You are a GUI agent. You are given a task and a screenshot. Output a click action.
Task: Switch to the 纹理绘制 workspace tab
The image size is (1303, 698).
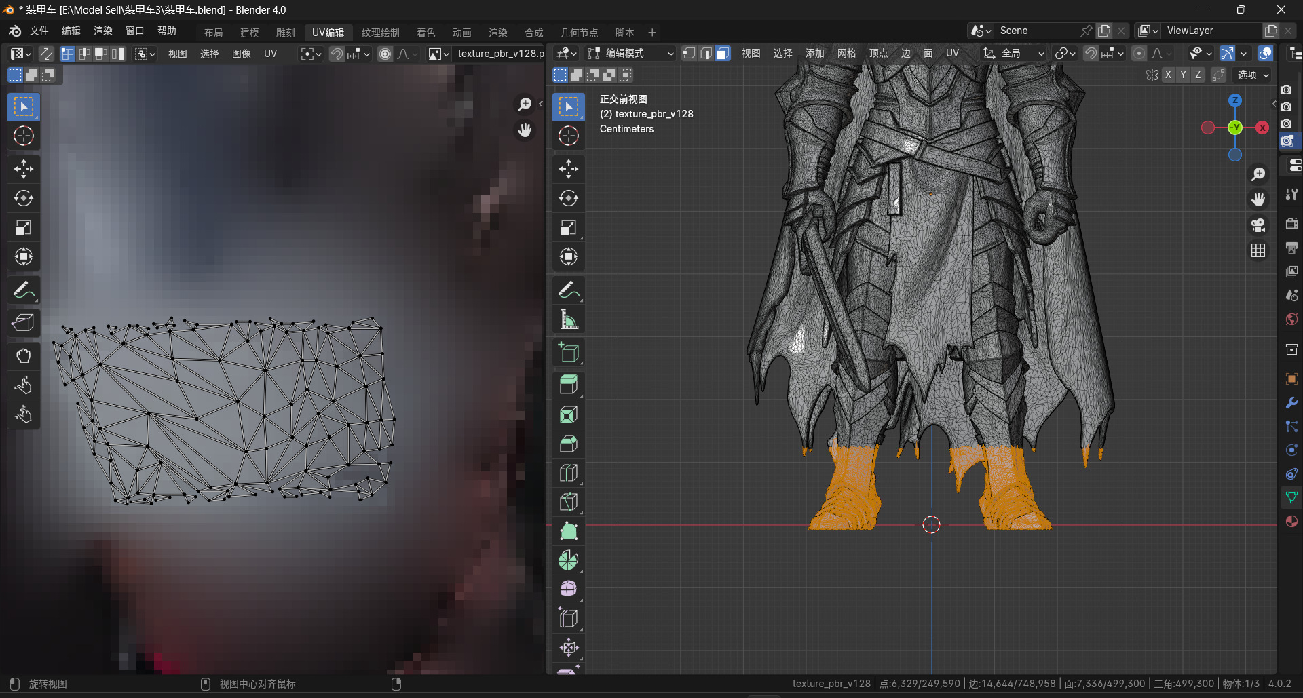(x=380, y=32)
